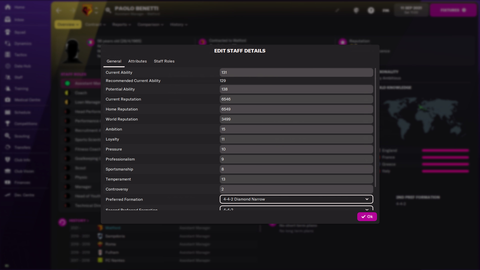480x270 pixels.
Task: Click the General tab in Edit Staff
Action: [x=113, y=61]
